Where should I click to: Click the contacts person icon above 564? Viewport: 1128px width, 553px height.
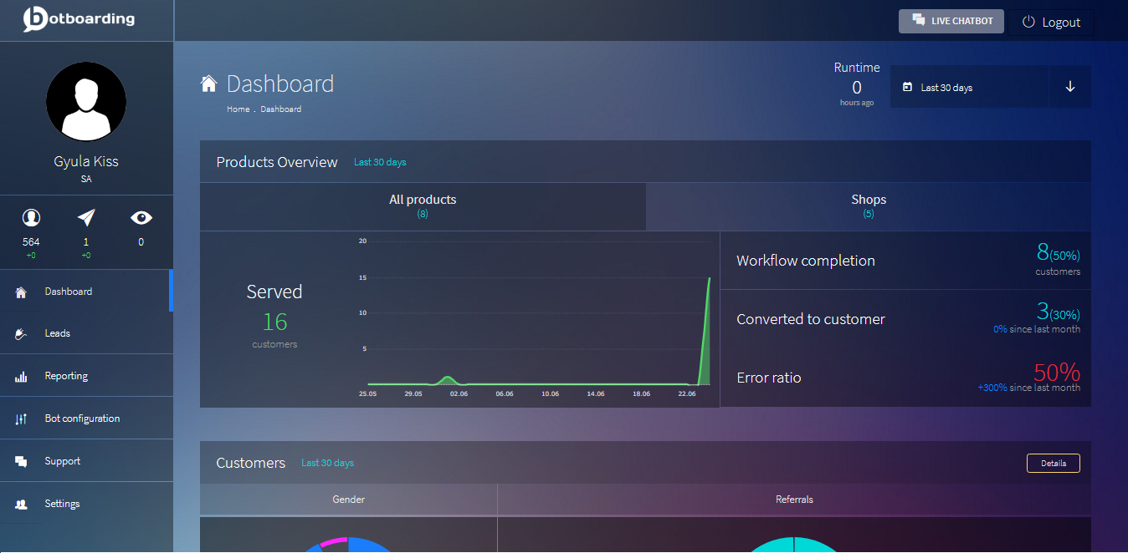point(31,218)
